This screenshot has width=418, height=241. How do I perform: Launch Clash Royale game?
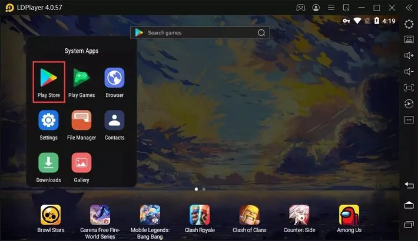coord(200,215)
